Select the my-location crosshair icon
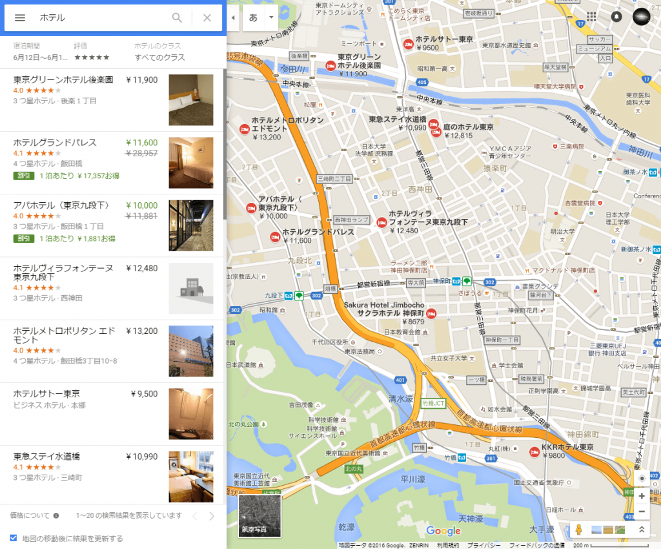 [642, 479]
